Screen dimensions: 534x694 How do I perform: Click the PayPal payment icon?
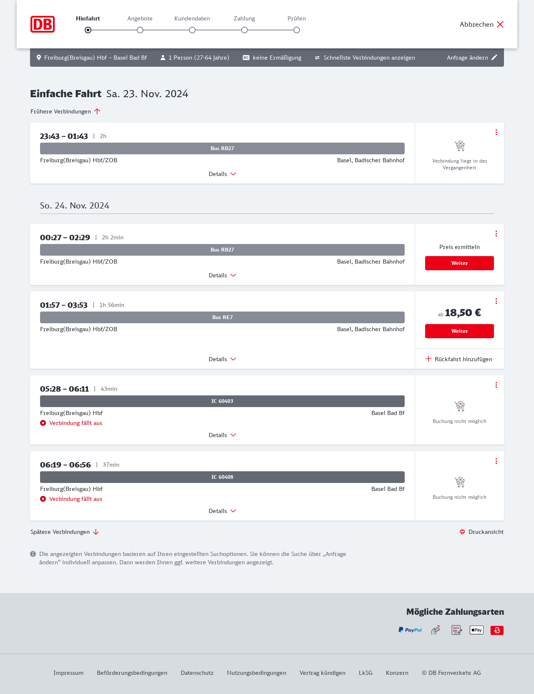[x=410, y=630]
